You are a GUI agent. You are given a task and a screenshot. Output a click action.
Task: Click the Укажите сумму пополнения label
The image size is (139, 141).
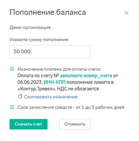[39, 39]
